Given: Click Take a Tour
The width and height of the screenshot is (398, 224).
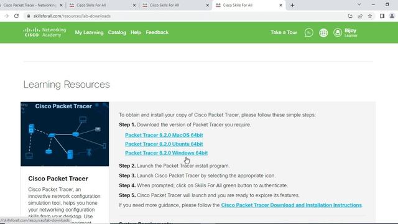Looking at the screenshot, I should (x=284, y=32).
